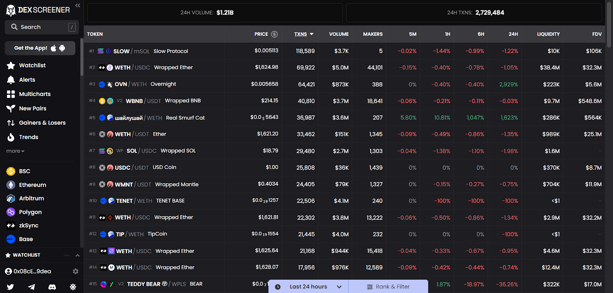This screenshot has height=293, width=613.
Task: Filter by the zkSync chain
Action: coord(23,226)
